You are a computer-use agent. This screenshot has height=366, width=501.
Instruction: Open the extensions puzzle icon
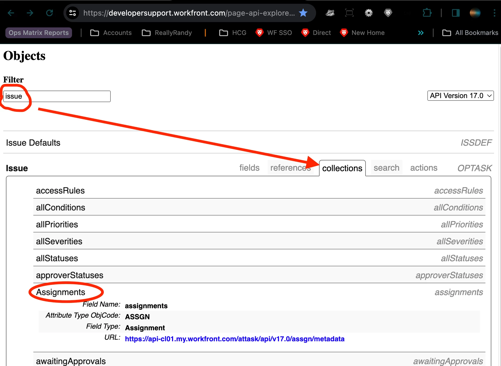click(x=427, y=13)
